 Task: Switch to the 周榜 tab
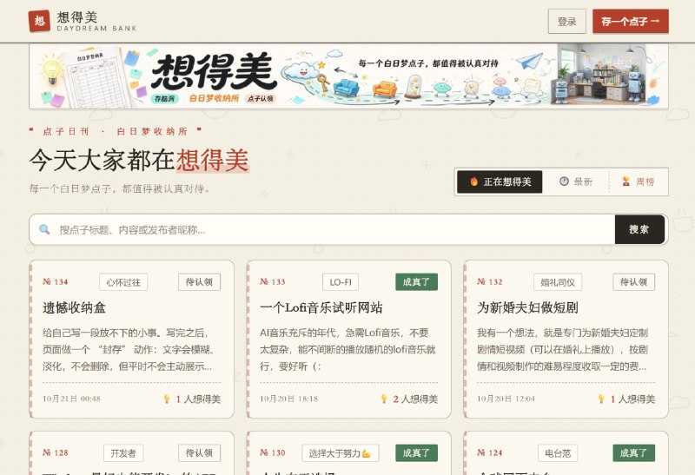[639, 181]
